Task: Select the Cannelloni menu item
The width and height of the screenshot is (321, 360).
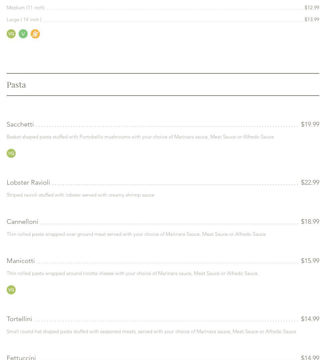Action: [x=22, y=222]
